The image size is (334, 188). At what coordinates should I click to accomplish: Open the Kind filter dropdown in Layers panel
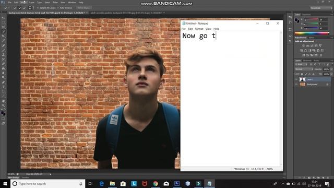click(301, 64)
